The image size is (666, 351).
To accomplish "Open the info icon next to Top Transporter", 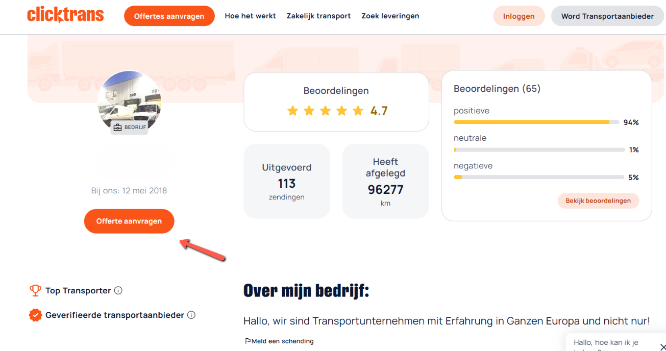I will pyautogui.click(x=118, y=291).
